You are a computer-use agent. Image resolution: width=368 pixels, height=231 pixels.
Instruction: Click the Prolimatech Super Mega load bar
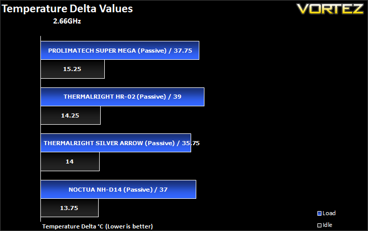coord(120,50)
